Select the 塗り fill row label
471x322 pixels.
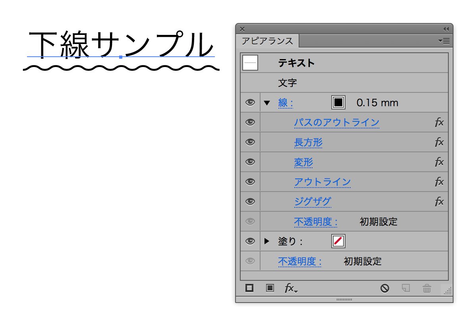pos(290,241)
